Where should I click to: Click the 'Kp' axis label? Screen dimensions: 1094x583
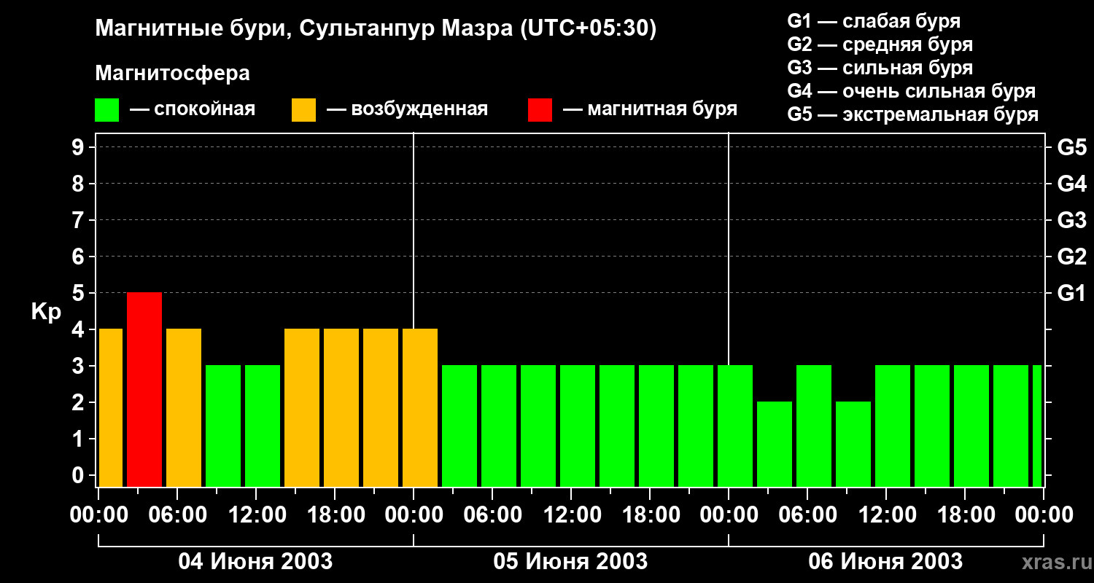coord(46,312)
